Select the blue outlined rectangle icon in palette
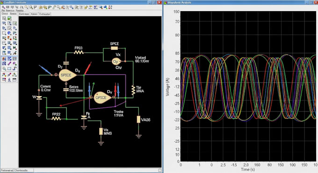The width and height of the screenshot is (318, 173). [x=9, y=69]
